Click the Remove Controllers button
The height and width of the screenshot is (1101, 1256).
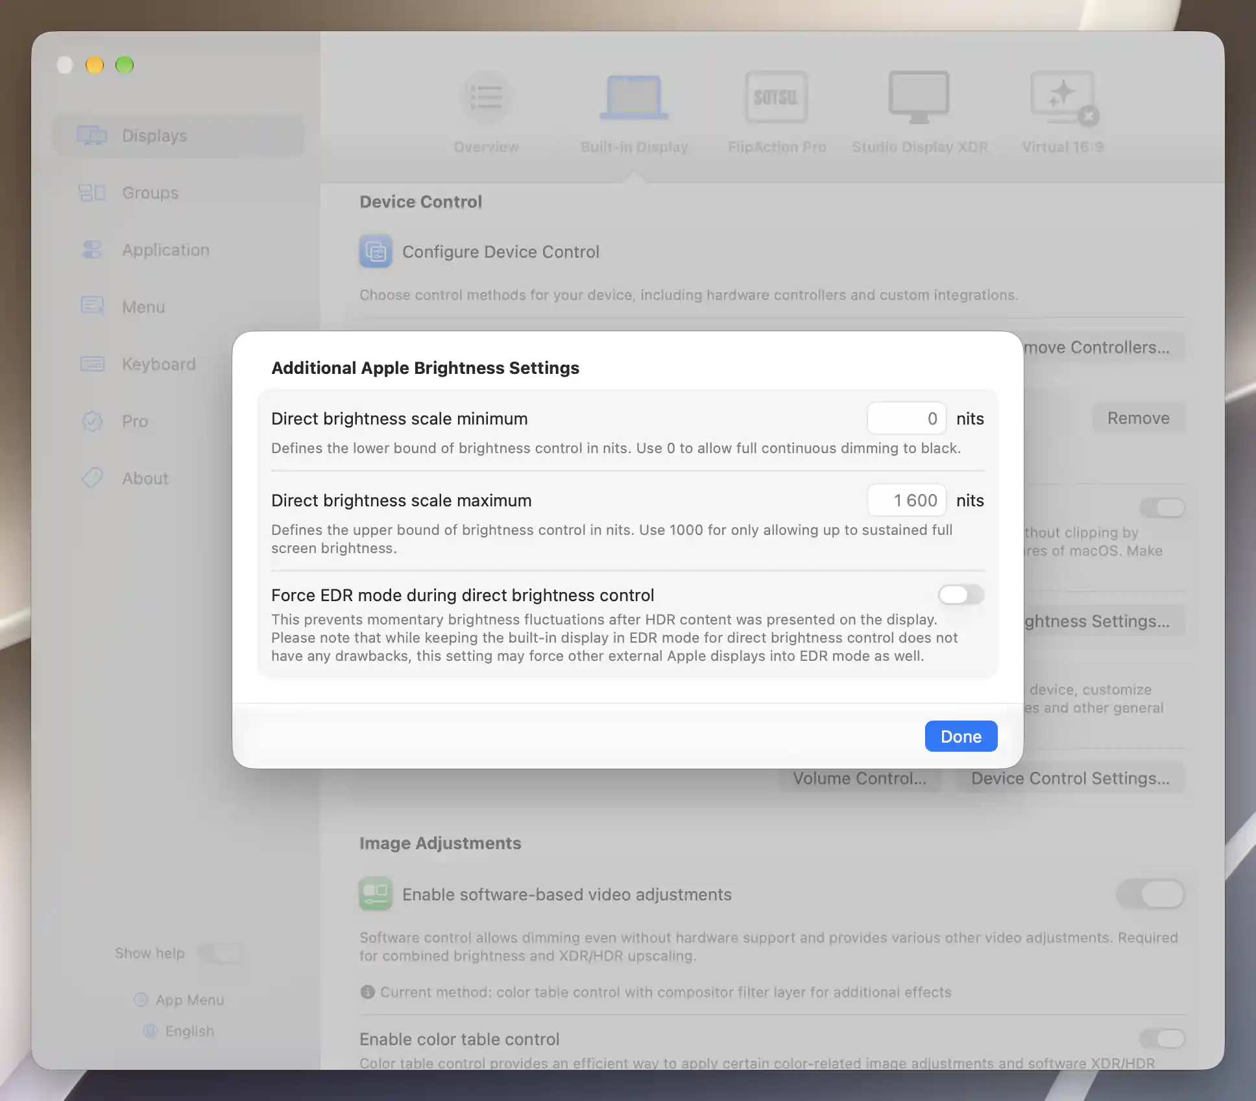(x=1103, y=347)
